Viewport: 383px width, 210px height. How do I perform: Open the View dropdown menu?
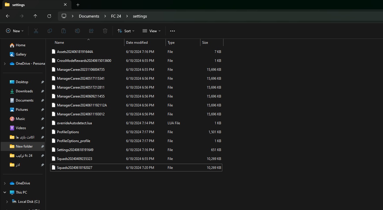(x=151, y=31)
